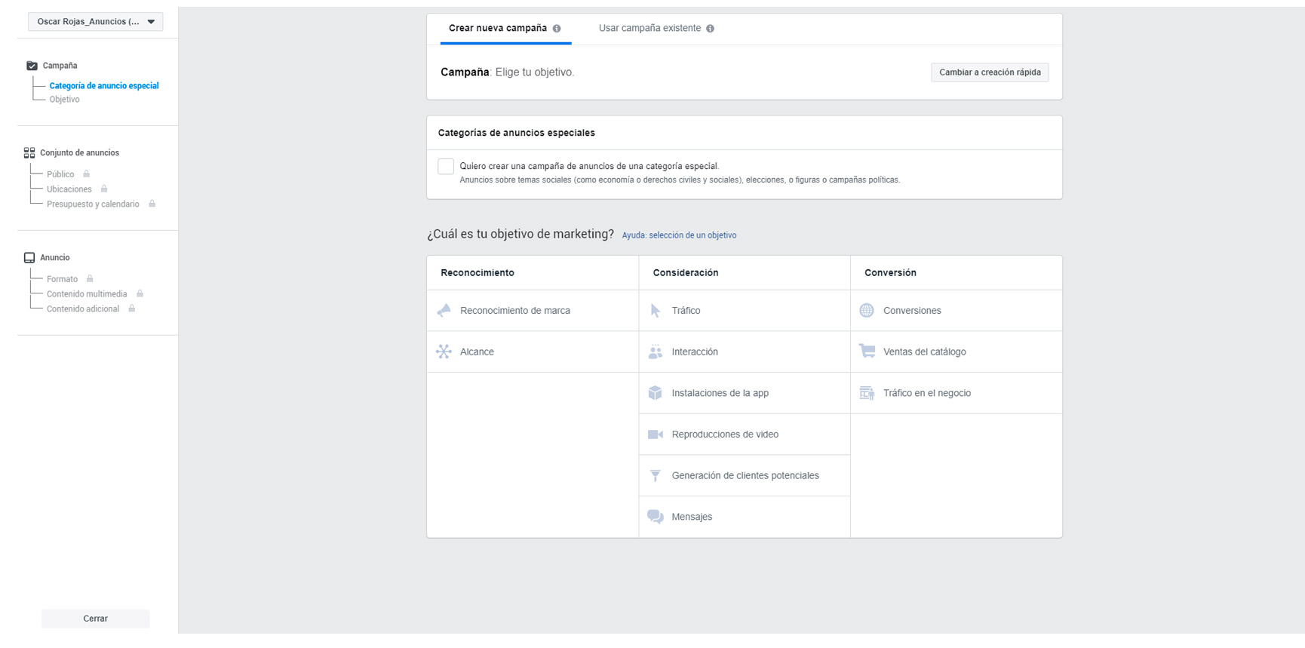Click Cambiar a creación rápida button
Viewport: 1305px width, 648px height.
pos(990,72)
